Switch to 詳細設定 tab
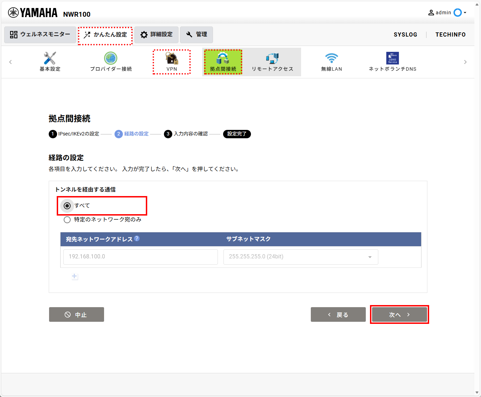 [x=156, y=34]
